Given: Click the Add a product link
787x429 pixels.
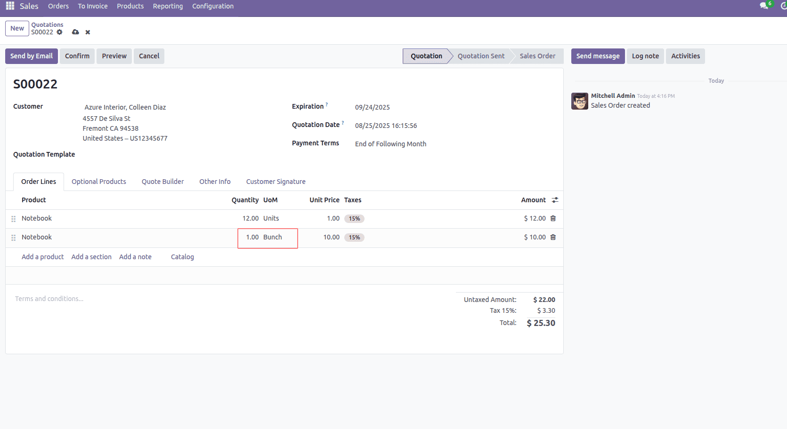Looking at the screenshot, I should 42,257.
